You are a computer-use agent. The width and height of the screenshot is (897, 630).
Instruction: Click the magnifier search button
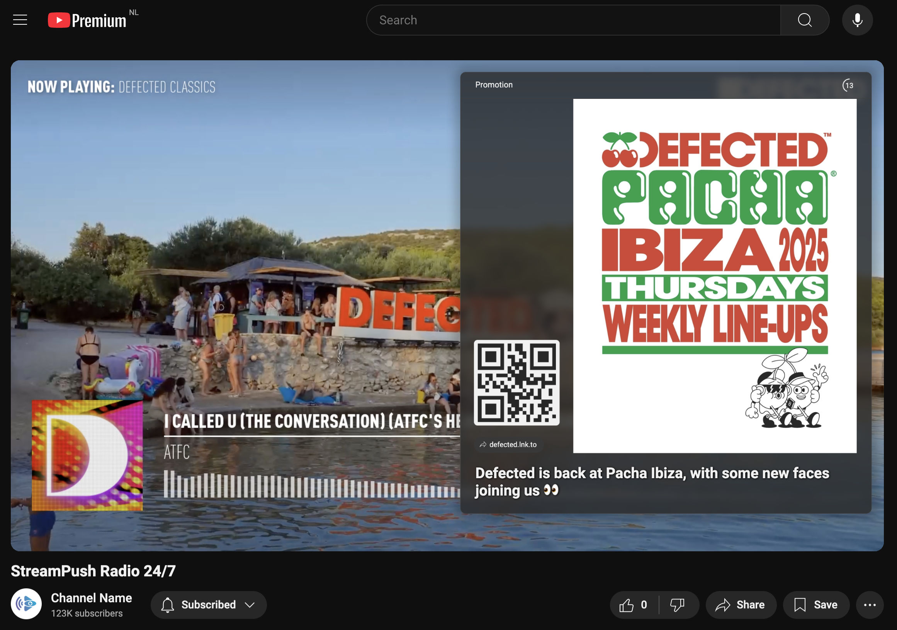(804, 20)
